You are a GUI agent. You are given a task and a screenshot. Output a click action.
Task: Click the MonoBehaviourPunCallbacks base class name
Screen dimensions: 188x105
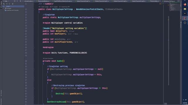[x=90, y=9]
